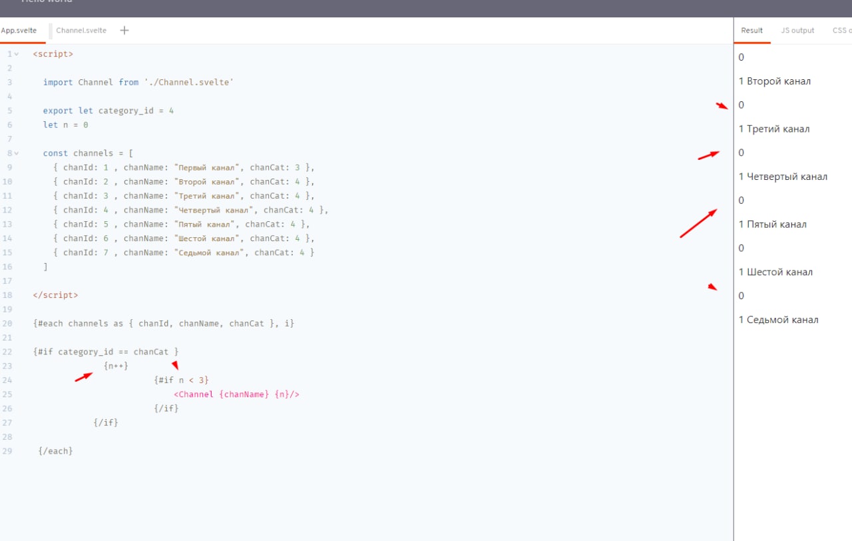The height and width of the screenshot is (541, 852).
Task: Click '1 Шестой канал' in the Result pane
Action: (775, 272)
